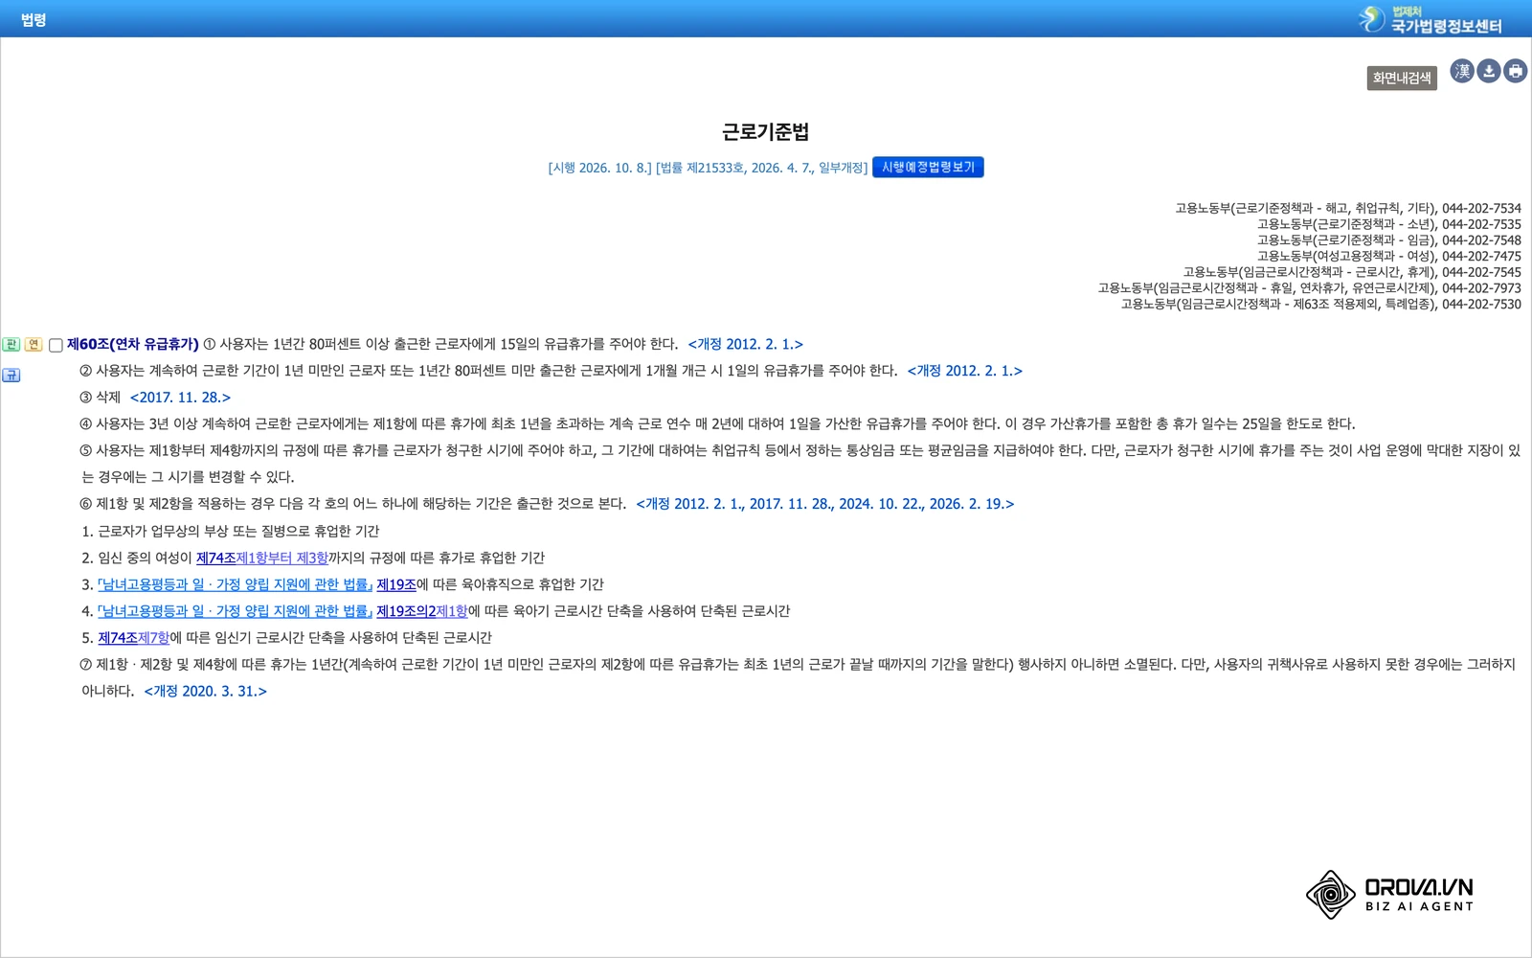Click contact line ending 044-202-7534

(x=1348, y=208)
